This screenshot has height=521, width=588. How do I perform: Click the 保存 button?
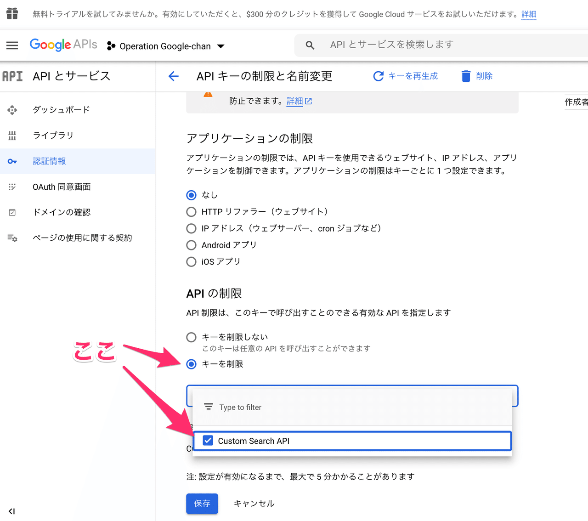[202, 504]
